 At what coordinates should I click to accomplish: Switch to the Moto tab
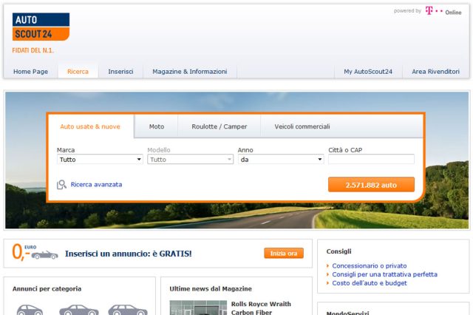(157, 126)
